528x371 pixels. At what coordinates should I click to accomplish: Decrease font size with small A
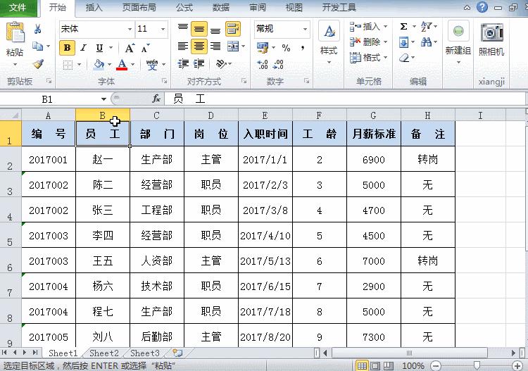point(145,48)
